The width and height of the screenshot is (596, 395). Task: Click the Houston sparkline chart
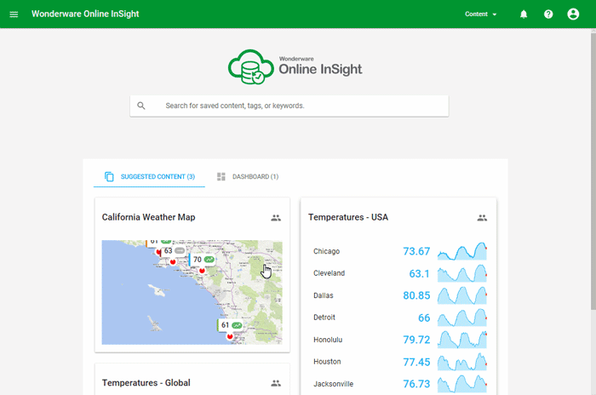(x=461, y=362)
